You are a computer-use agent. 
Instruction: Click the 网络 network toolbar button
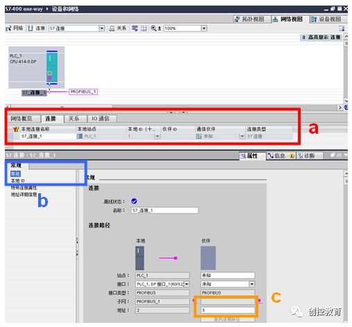[x=15, y=28]
